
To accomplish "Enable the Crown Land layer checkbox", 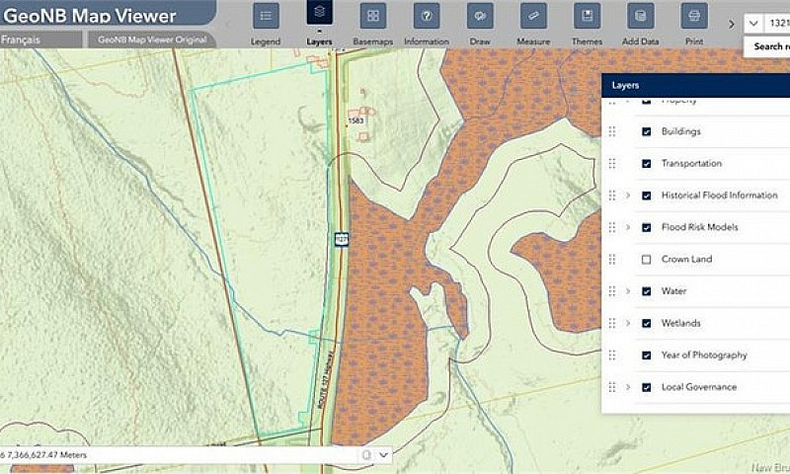I will coord(647,260).
